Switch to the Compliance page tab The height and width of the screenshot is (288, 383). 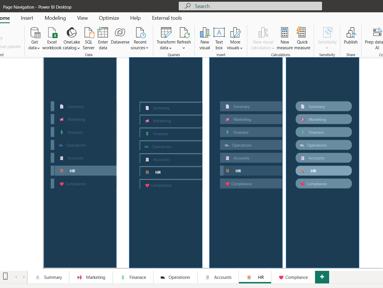293,277
